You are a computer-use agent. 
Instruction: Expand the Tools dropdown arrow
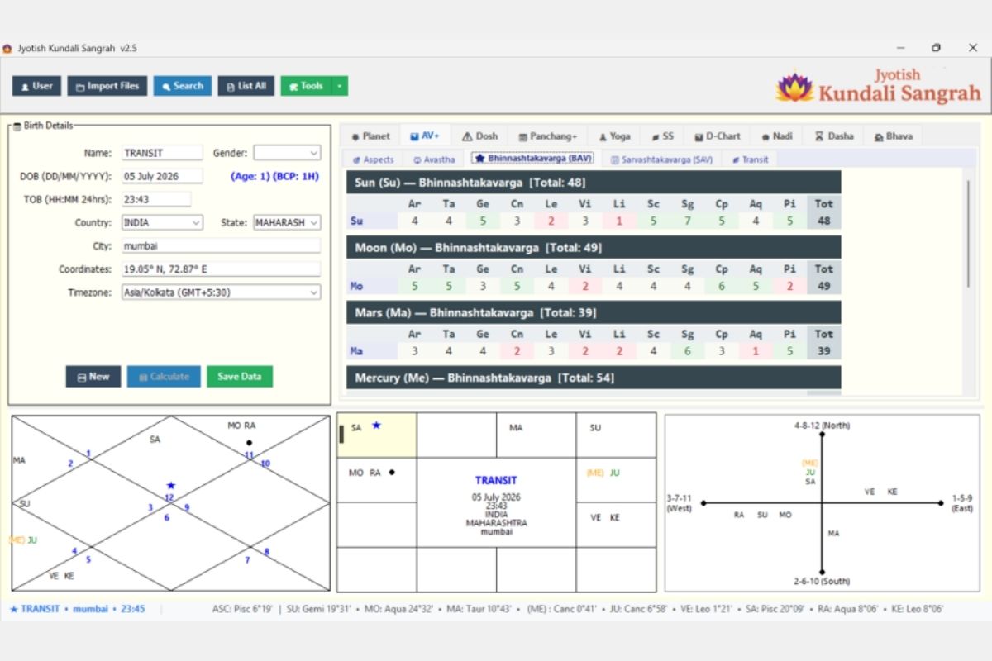click(340, 86)
